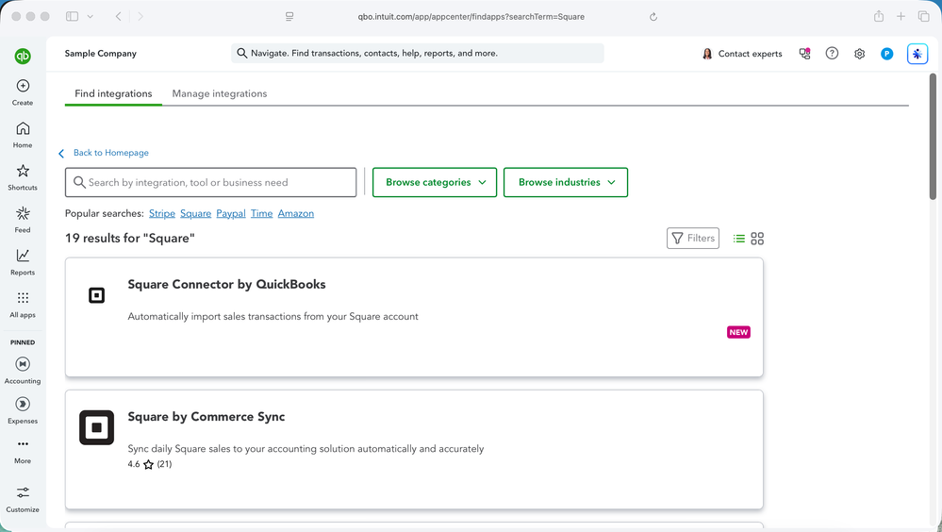Open the Customize sliders icon
This screenshot has width=942, height=532.
point(23,492)
